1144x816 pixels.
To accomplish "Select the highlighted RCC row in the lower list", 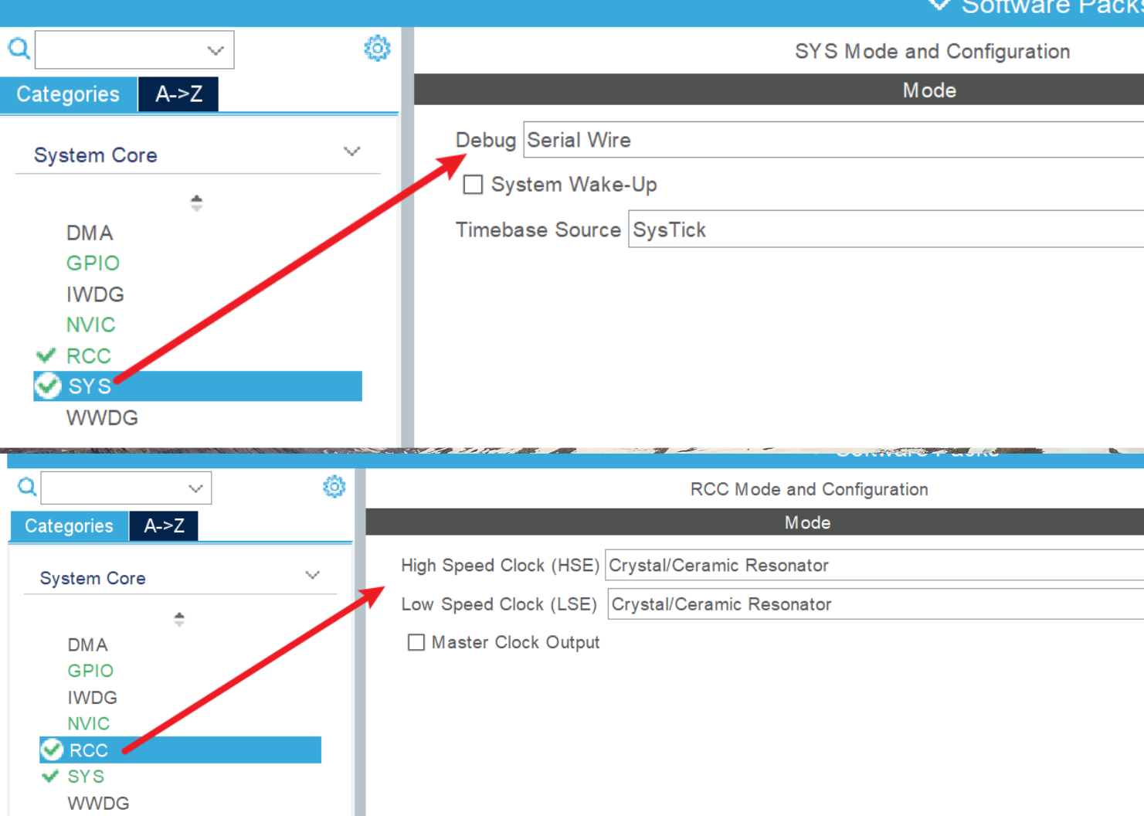I will [180, 750].
